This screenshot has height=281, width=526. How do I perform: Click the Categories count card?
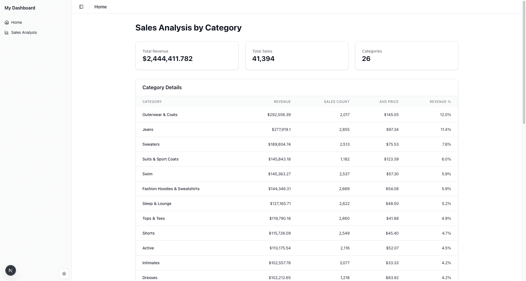coord(406,56)
